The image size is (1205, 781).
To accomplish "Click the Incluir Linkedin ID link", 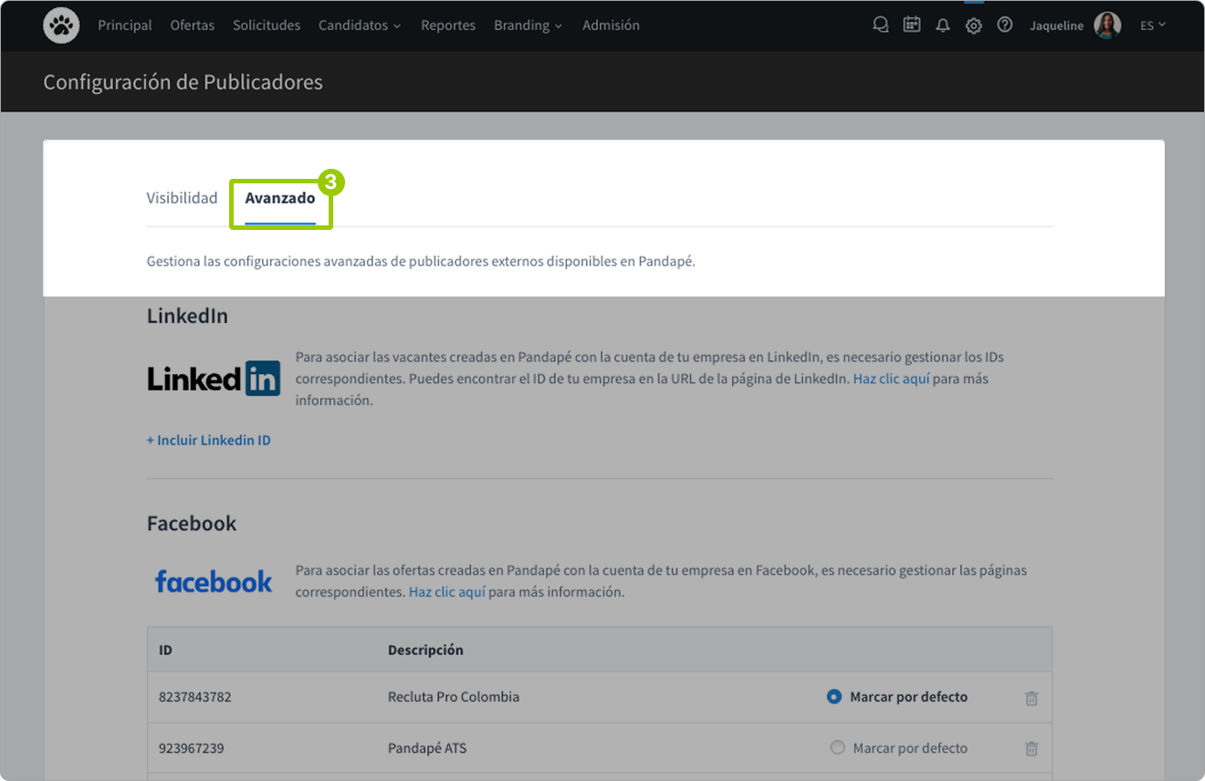I will pyautogui.click(x=208, y=440).
